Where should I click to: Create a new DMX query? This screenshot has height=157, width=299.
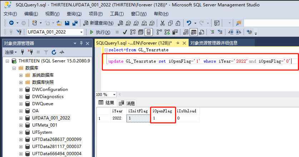[136, 23]
